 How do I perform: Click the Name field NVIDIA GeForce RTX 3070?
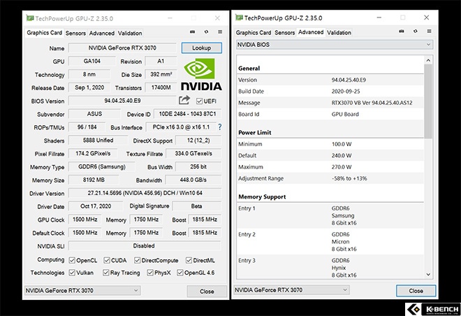(122, 48)
